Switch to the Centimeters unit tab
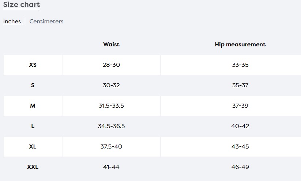Screen dimensions: 301x181 46,22
